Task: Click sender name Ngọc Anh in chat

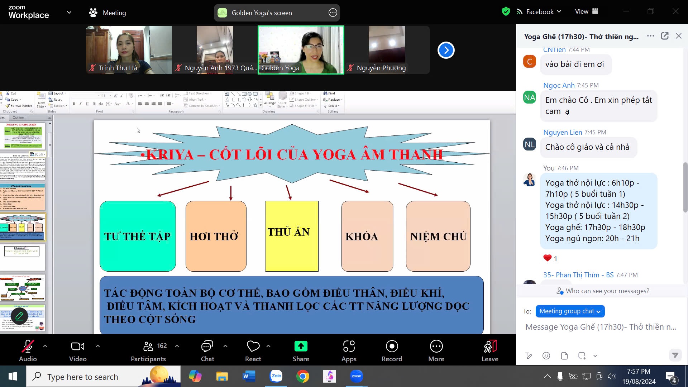Action: [x=559, y=85]
